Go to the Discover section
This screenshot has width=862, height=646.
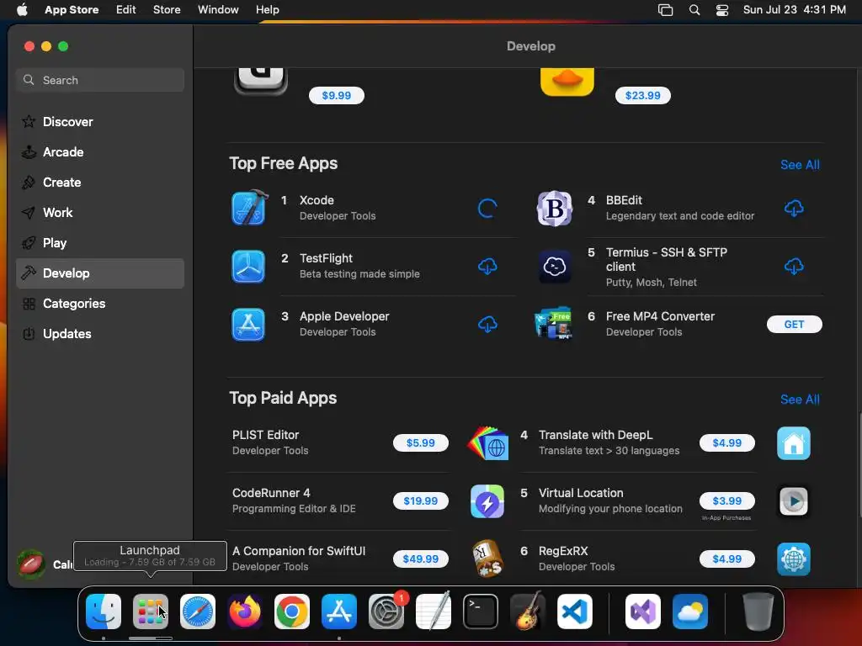[100, 122]
